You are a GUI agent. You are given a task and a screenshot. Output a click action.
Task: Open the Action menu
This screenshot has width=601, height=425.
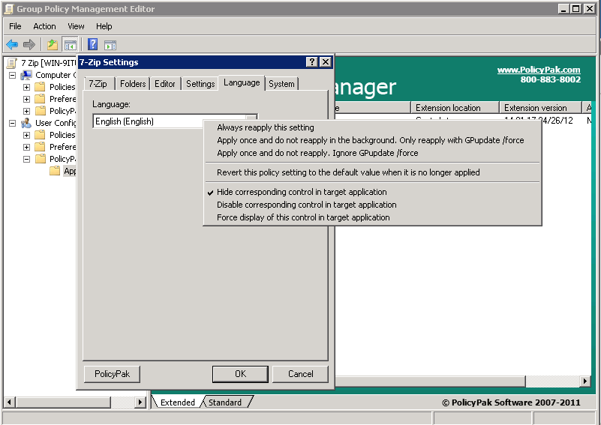coord(44,26)
